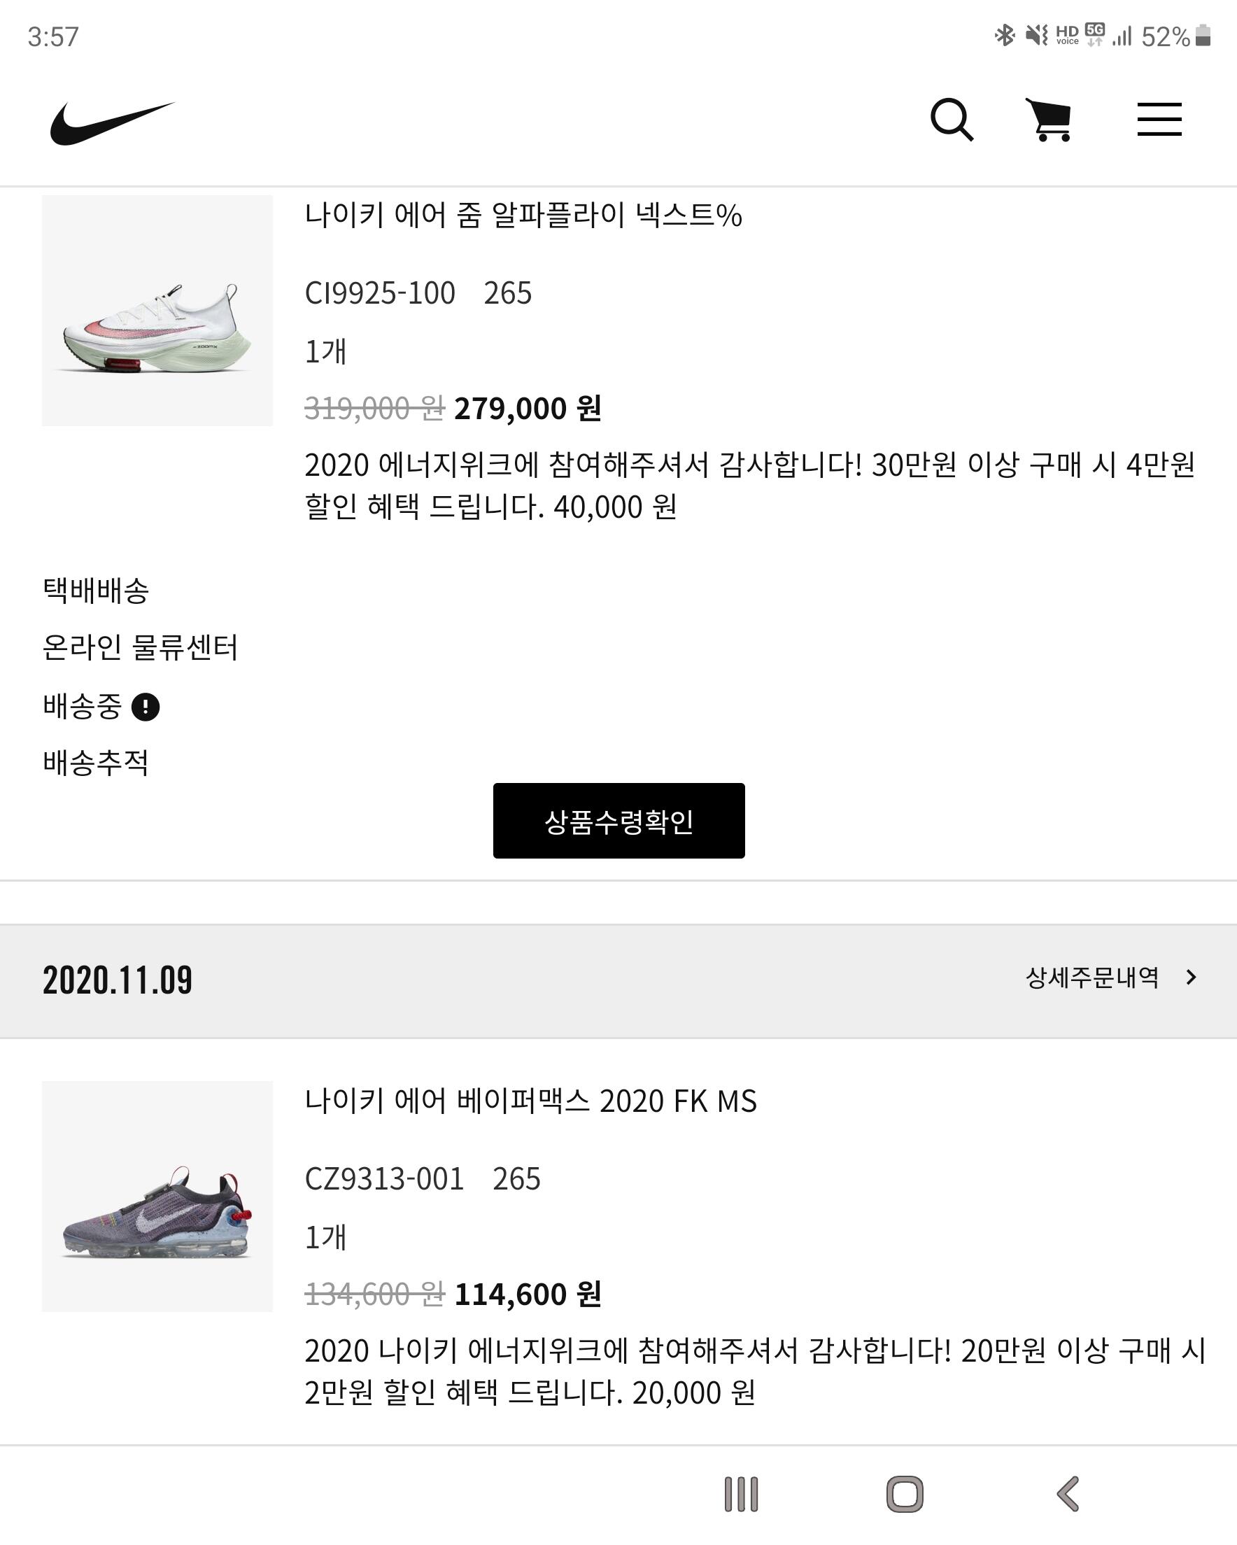Open 나이키 에어 줌 알파플라이 넥스트% title

click(523, 215)
